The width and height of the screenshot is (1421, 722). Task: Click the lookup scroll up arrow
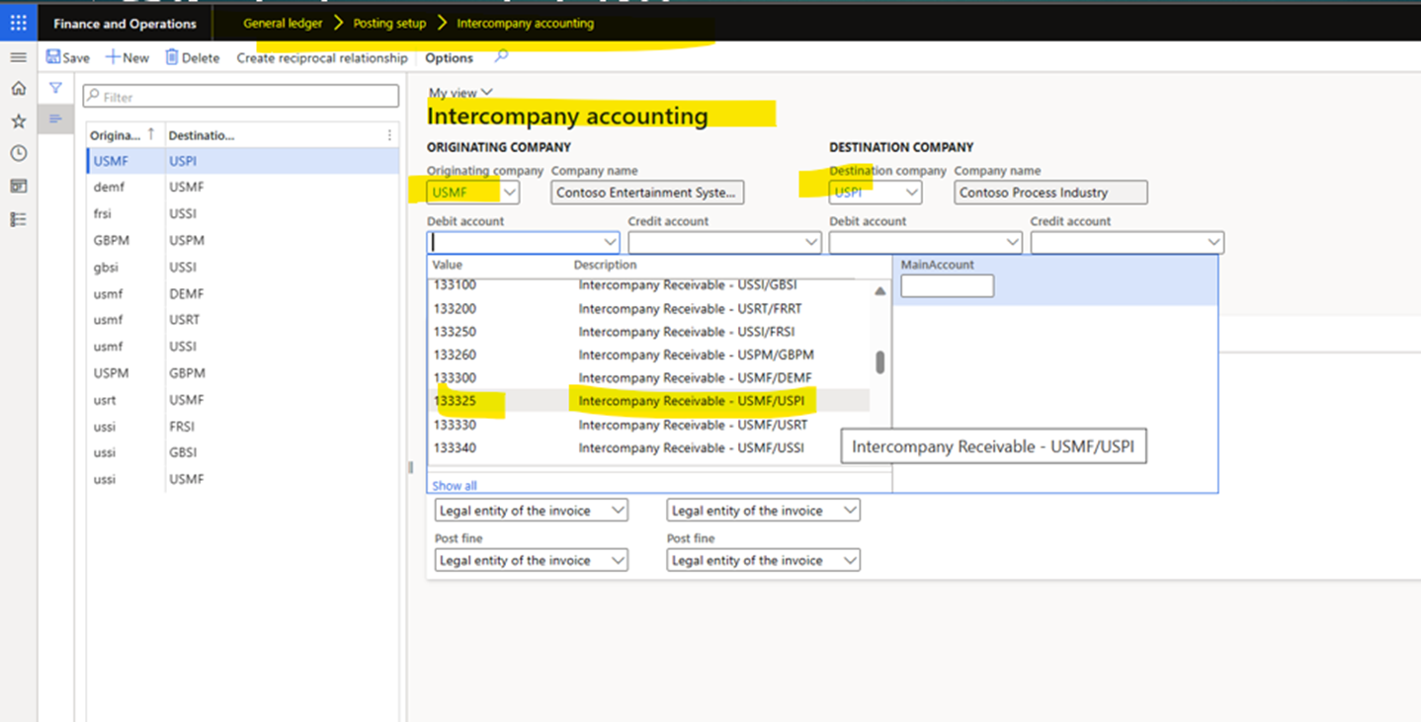tap(879, 291)
